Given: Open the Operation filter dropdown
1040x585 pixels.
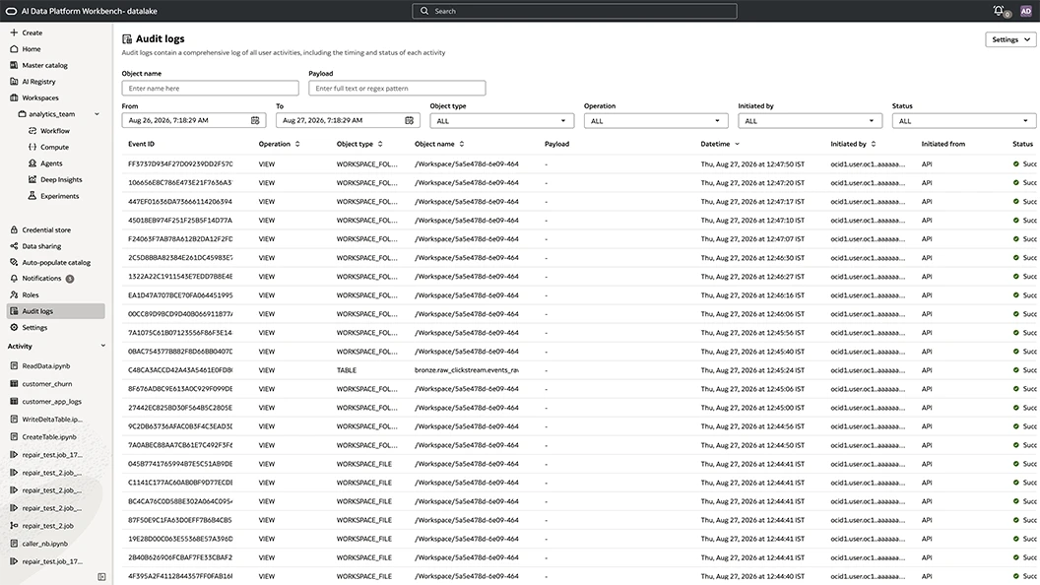Looking at the screenshot, I should click(x=656, y=121).
